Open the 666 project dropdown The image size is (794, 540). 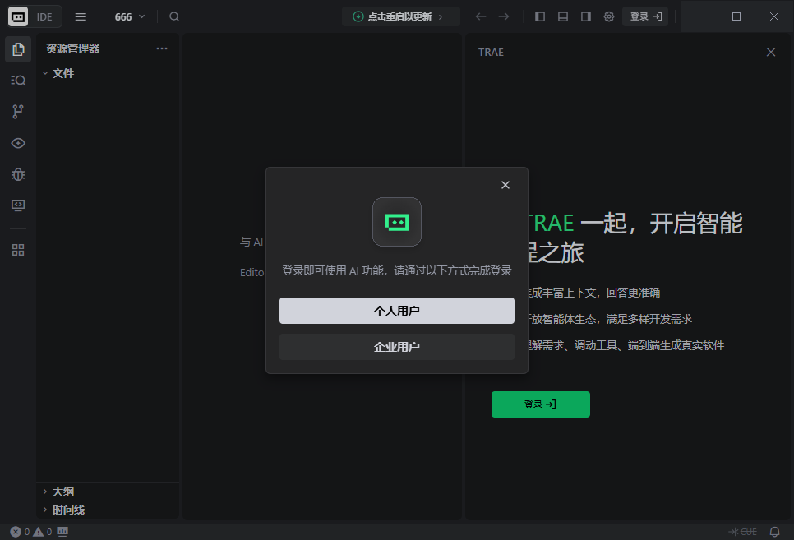(x=130, y=16)
